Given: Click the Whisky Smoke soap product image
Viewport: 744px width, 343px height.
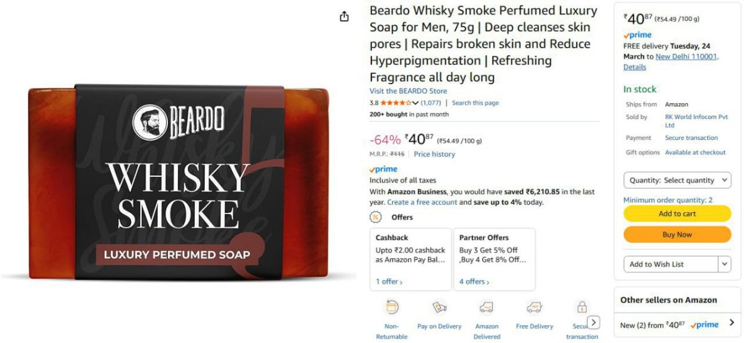Looking at the screenshot, I should [179, 184].
